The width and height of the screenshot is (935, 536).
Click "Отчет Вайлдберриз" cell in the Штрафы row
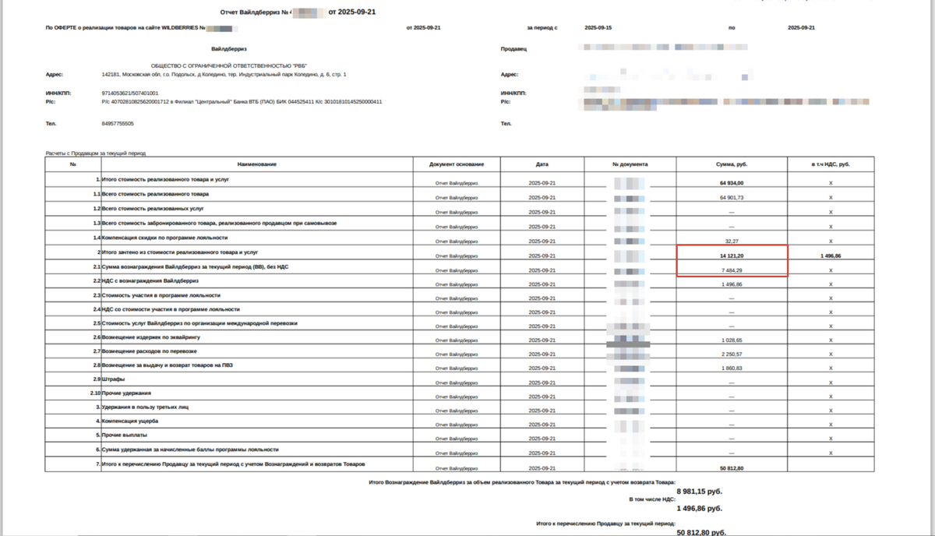pos(457,383)
